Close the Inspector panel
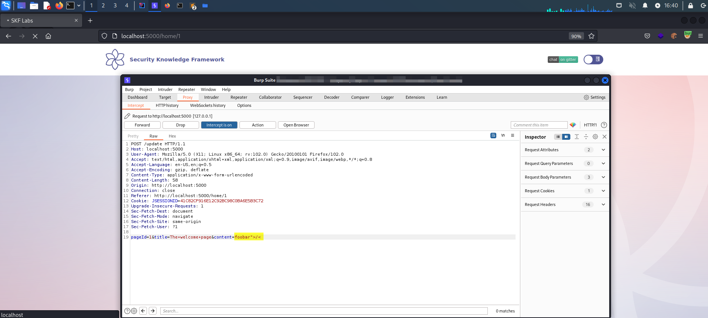This screenshot has height=318, width=708. point(604,137)
